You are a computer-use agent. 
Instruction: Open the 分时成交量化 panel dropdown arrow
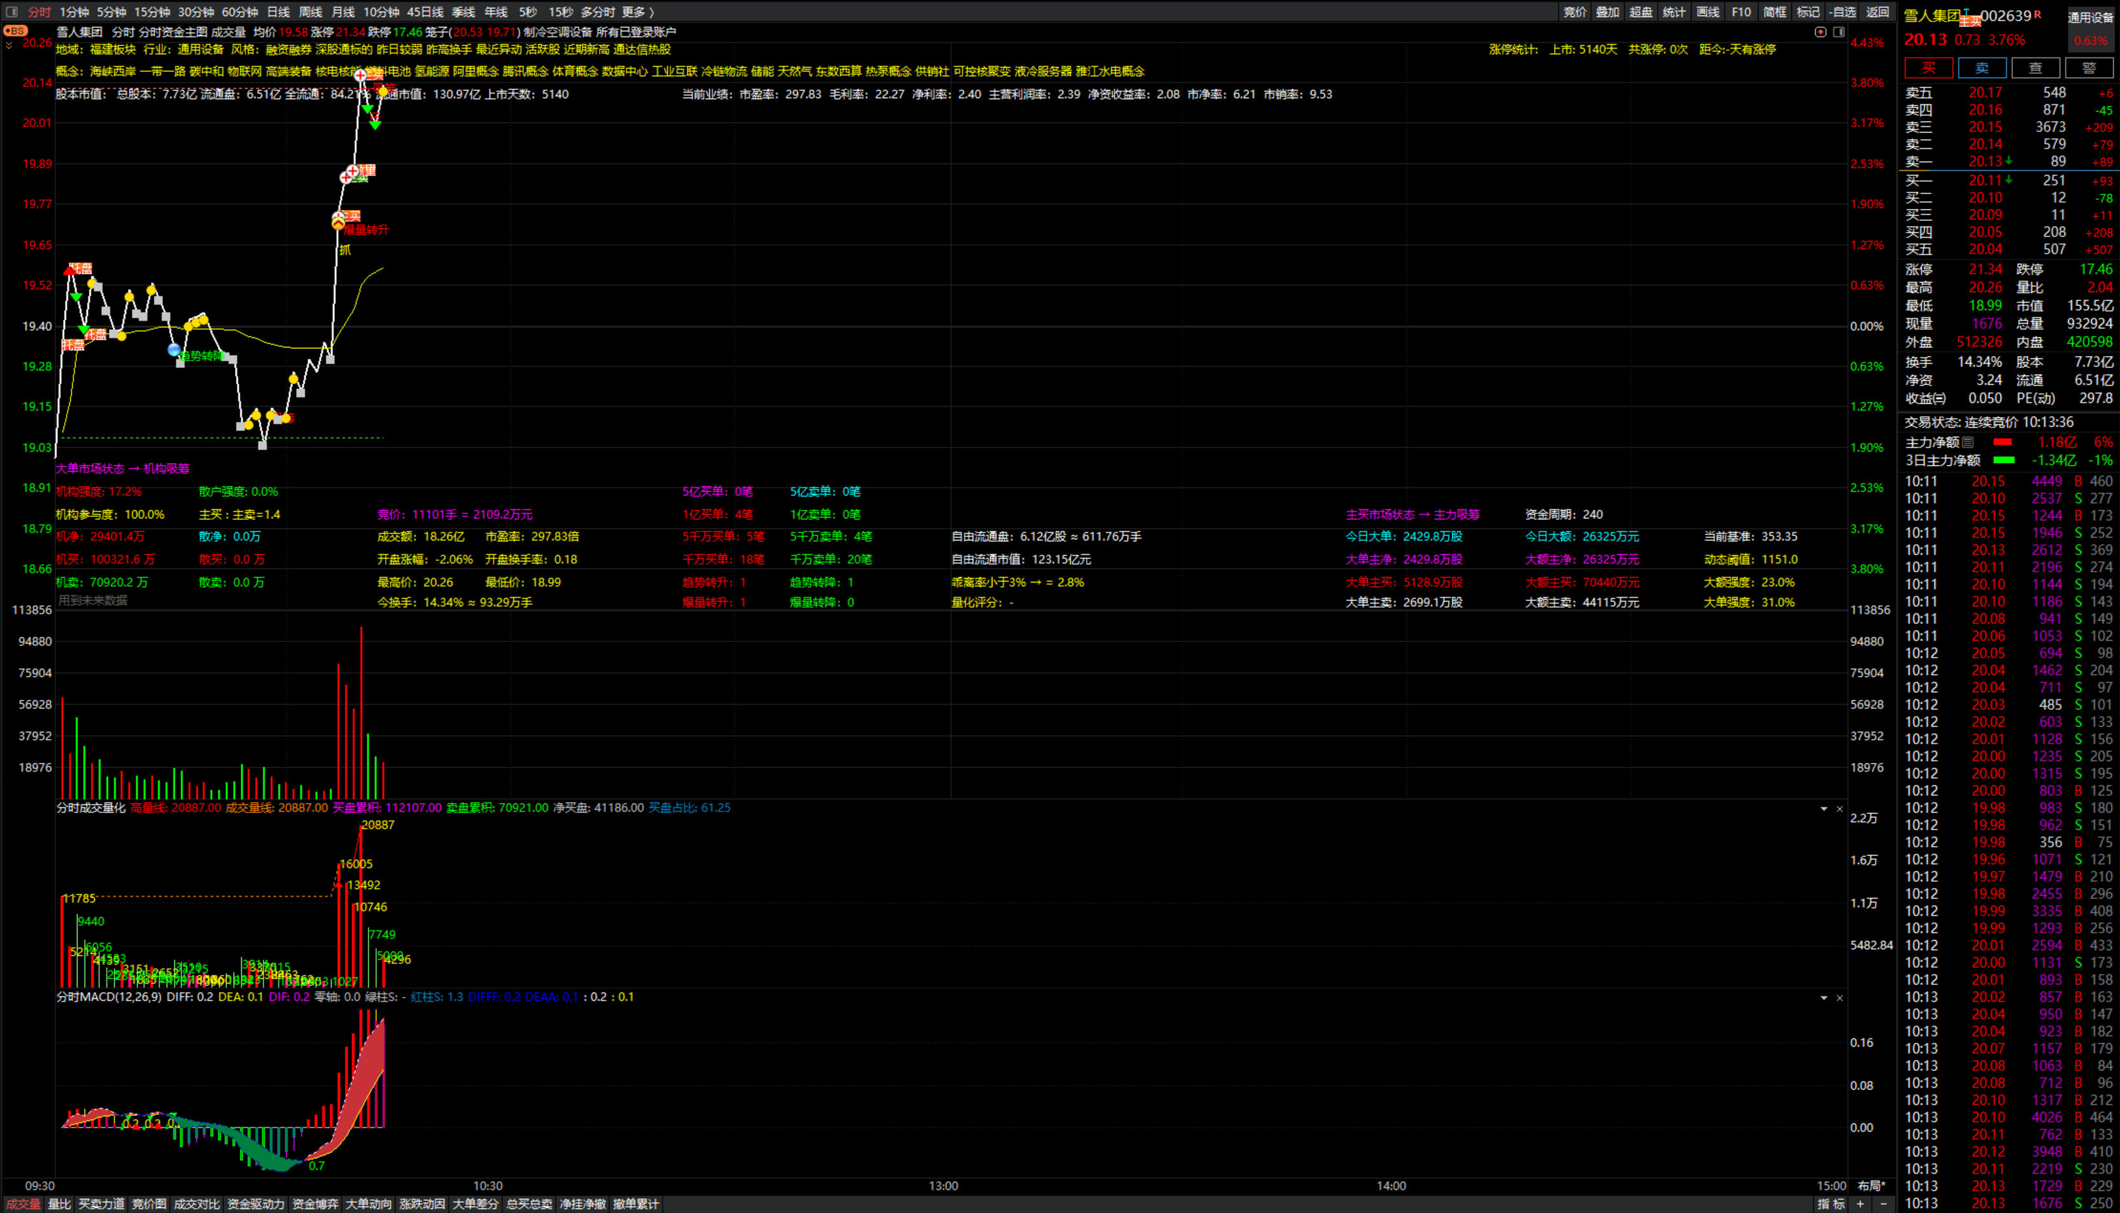[x=1823, y=809]
